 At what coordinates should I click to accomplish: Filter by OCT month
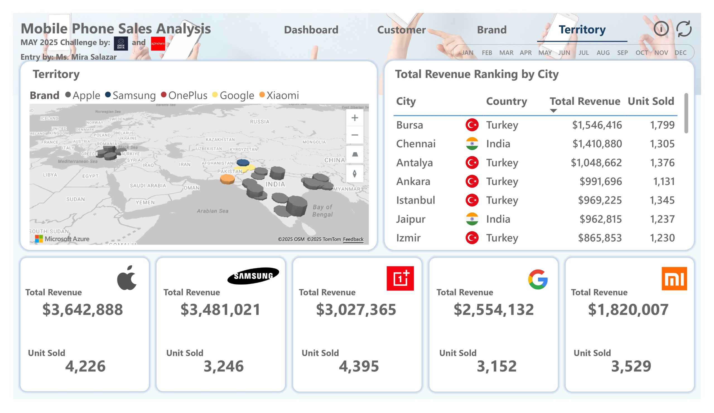pyautogui.click(x=642, y=53)
